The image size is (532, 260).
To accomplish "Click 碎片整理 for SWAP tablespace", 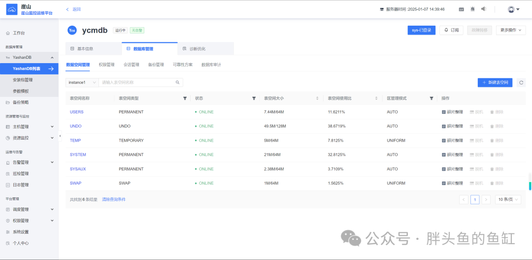I will coord(452,183).
